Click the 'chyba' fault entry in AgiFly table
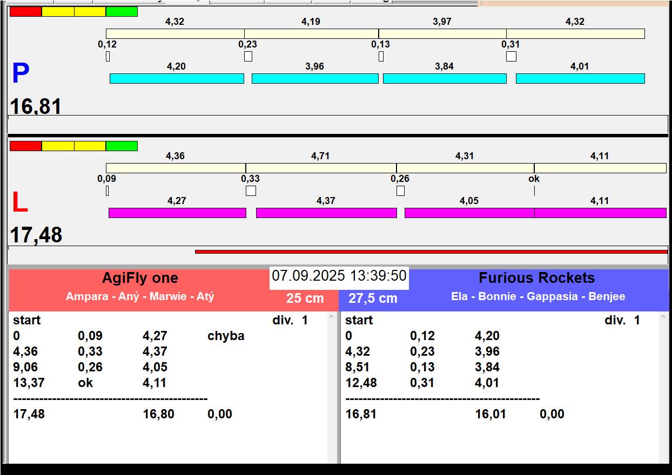This screenshot has width=672, height=475. (226, 336)
